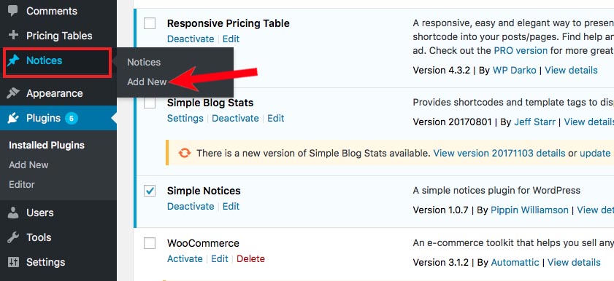
Task: Click the Tools wrench icon
Action: [x=13, y=237]
